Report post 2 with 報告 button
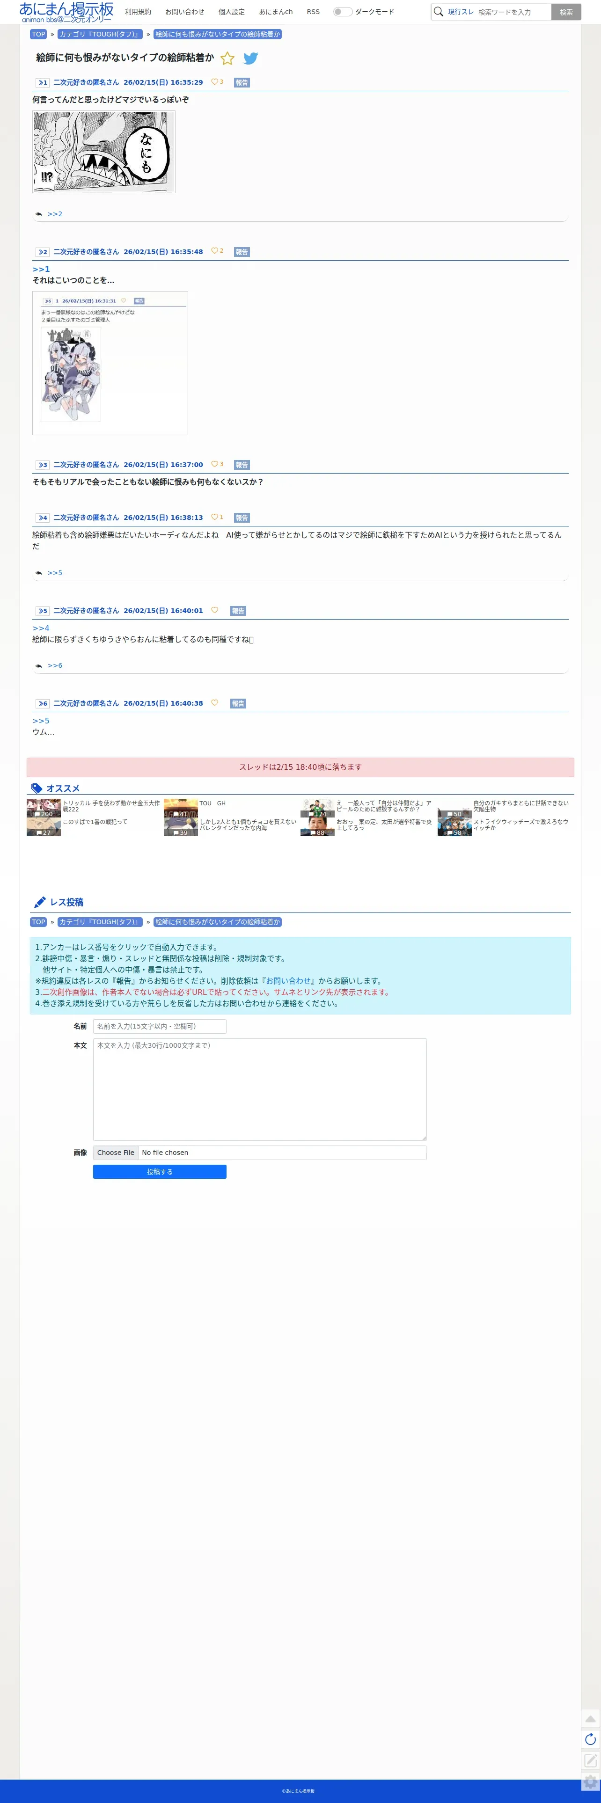The width and height of the screenshot is (601, 1803). [x=242, y=252]
